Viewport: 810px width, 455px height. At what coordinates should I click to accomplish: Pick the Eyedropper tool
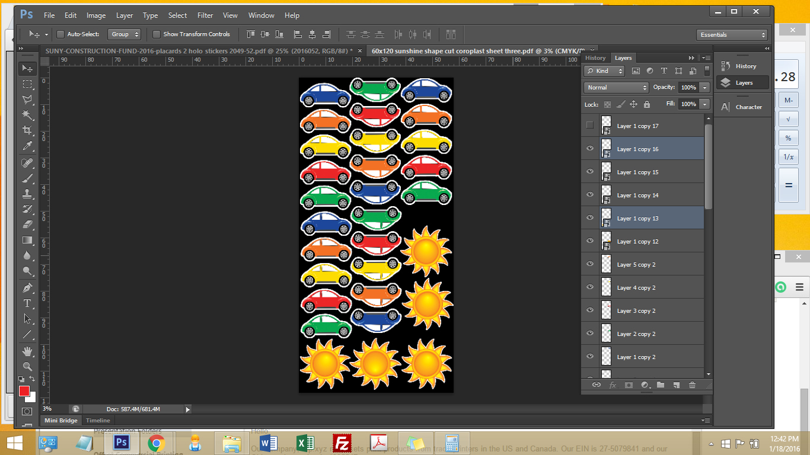tap(27, 146)
